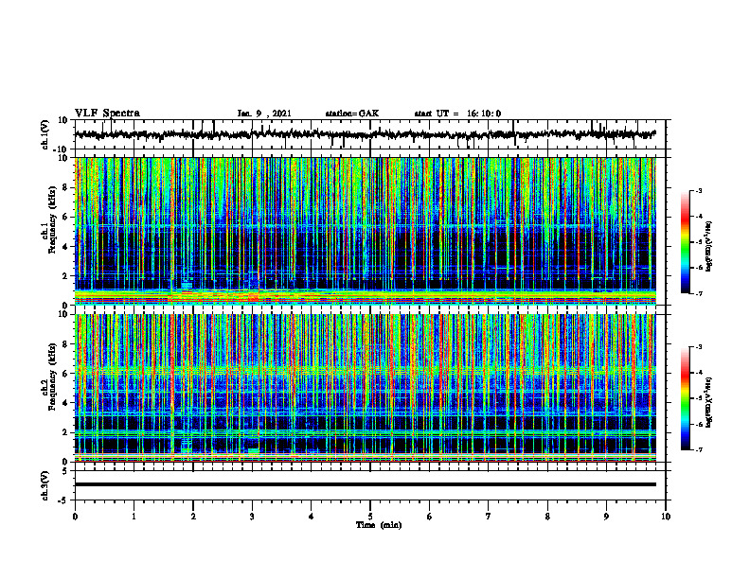Viewport: 750px width, 579px height.
Task: Click the thick black ch.3 voltage line
Action: [365, 484]
